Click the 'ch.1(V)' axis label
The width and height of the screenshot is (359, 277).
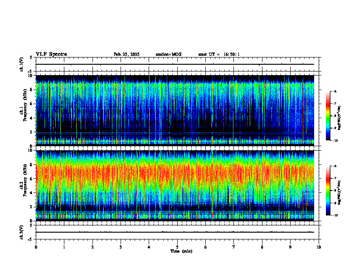click(21, 64)
